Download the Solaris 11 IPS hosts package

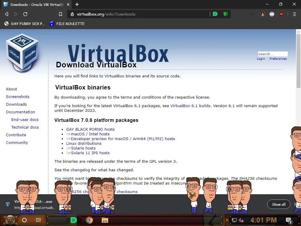point(88,153)
